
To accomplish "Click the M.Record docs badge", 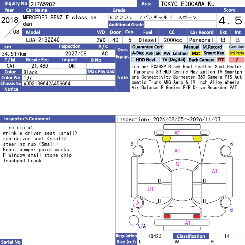I will point(212,47).
